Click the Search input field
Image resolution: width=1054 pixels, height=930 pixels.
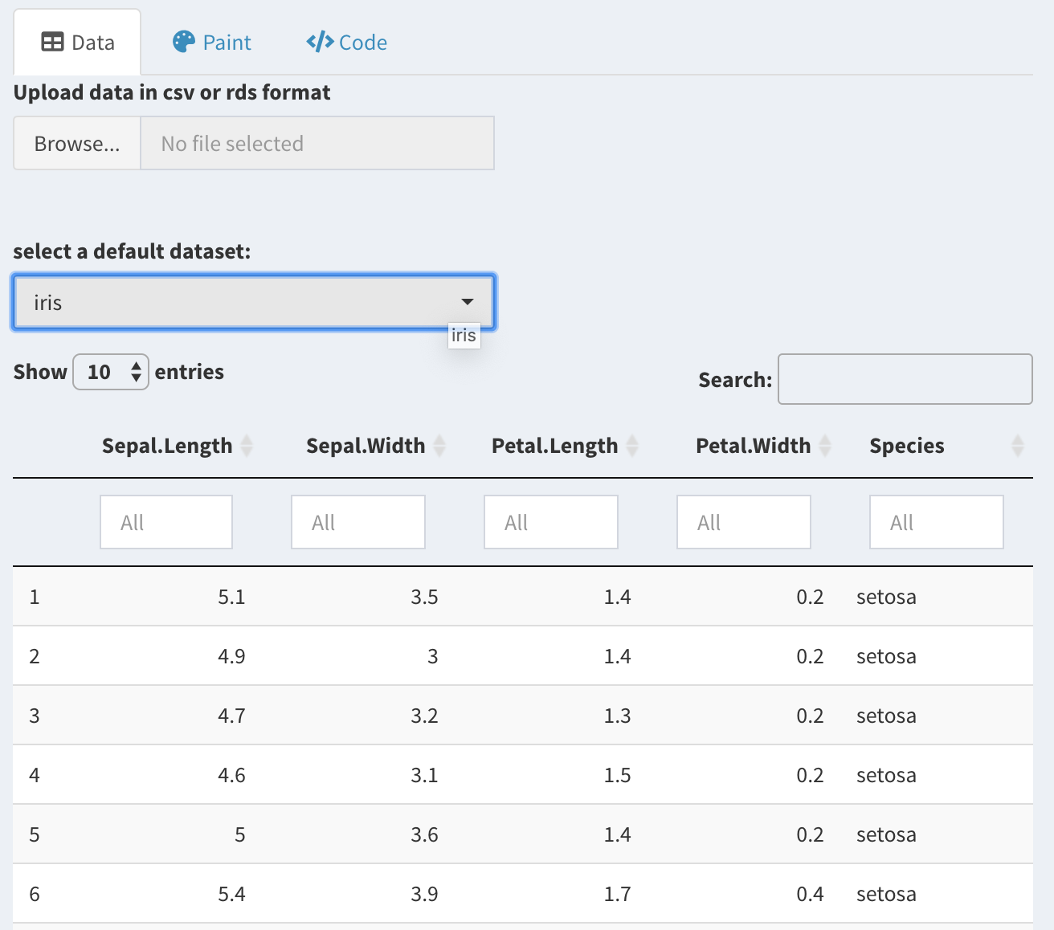(x=905, y=379)
